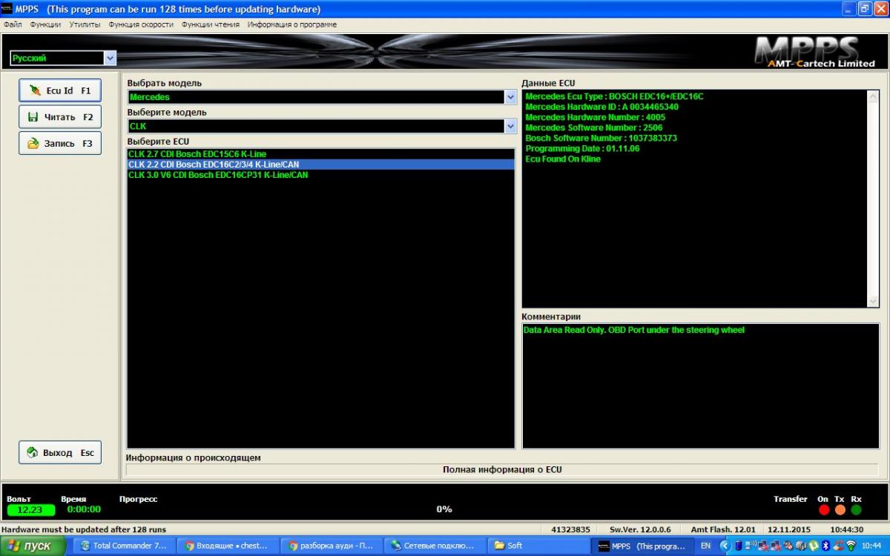Click the green Wi-Fi signal tray icon
The width and height of the screenshot is (890, 556).
click(x=851, y=546)
